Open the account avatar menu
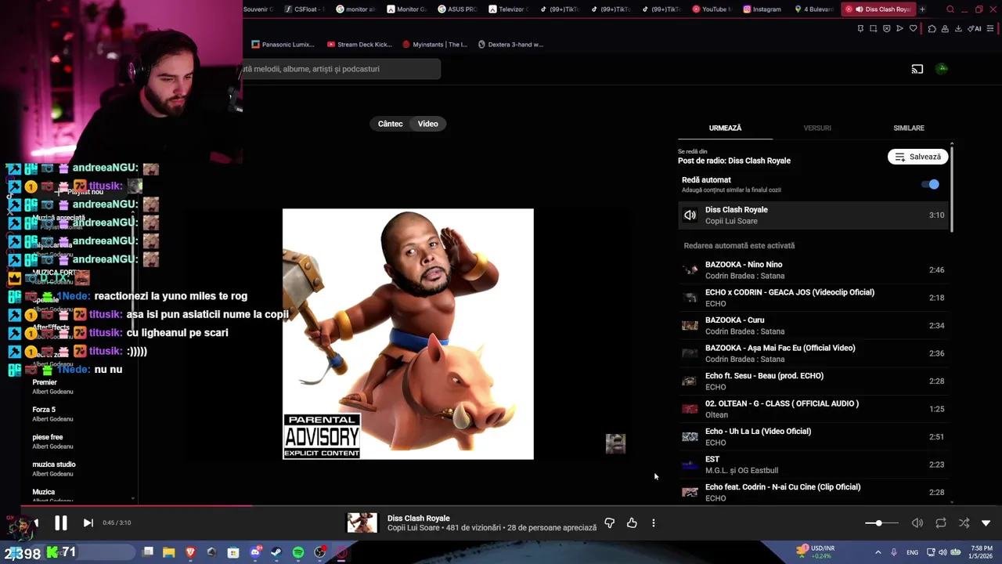The image size is (1002, 564). (x=943, y=69)
